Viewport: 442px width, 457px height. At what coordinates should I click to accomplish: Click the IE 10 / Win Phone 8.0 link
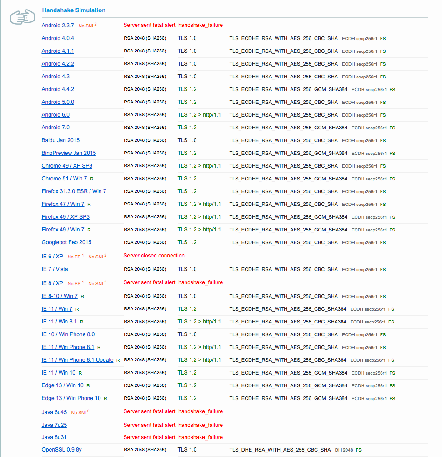[68, 334]
